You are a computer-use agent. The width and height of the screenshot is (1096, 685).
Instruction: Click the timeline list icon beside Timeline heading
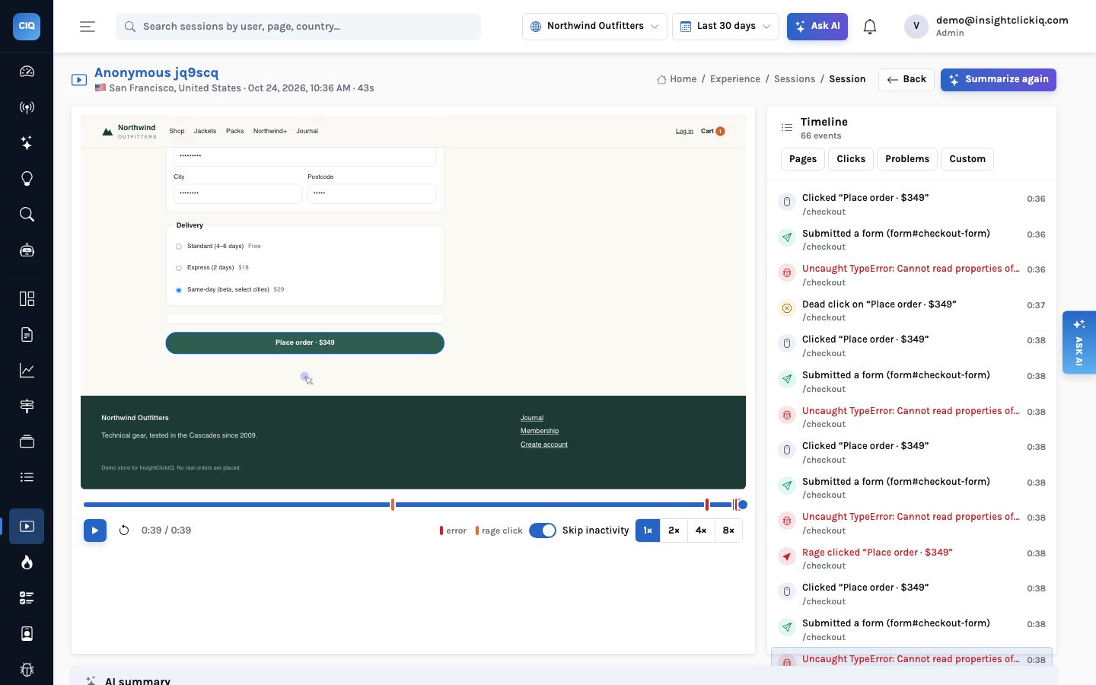click(x=787, y=127)
